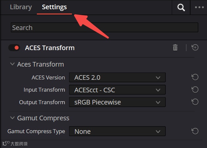Collapse the Aces Transform section
Image resolution: width=207 pixels, height=148 pixels.
tap(13, 64)
